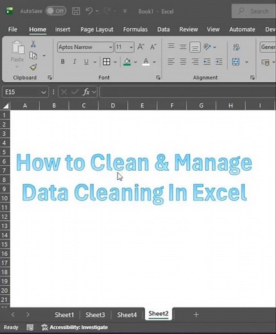
Task: Toggle Italic formatting
Action: [74, 62]
